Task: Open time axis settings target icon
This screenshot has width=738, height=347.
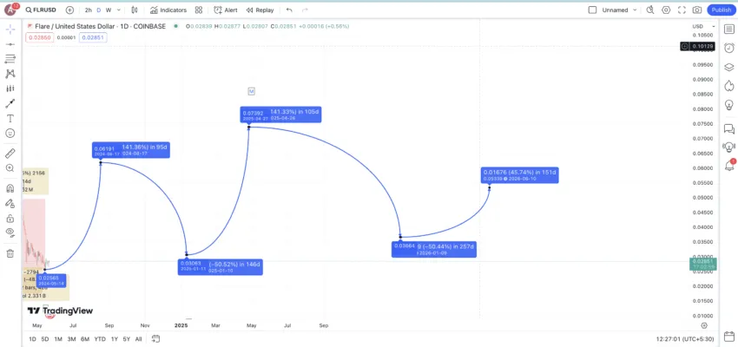Action: pos(704,325)
